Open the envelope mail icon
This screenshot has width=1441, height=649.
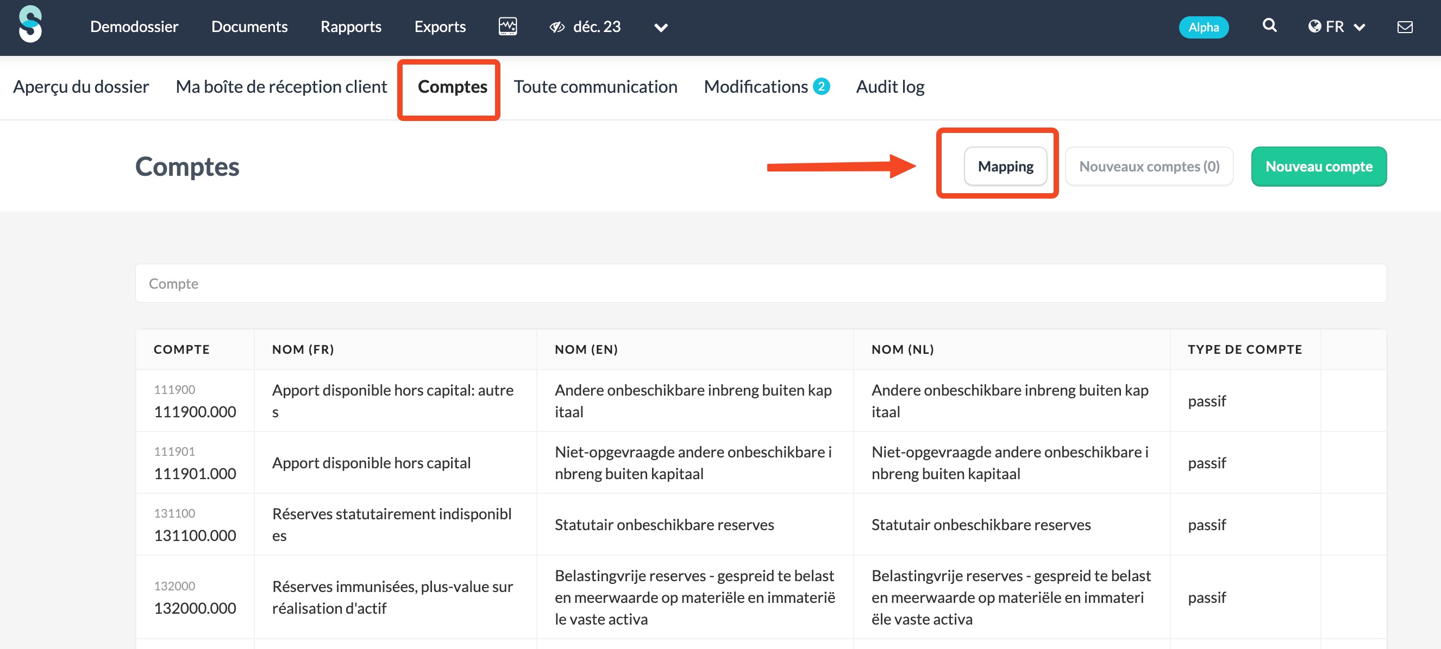click(x=1405, y=27)
